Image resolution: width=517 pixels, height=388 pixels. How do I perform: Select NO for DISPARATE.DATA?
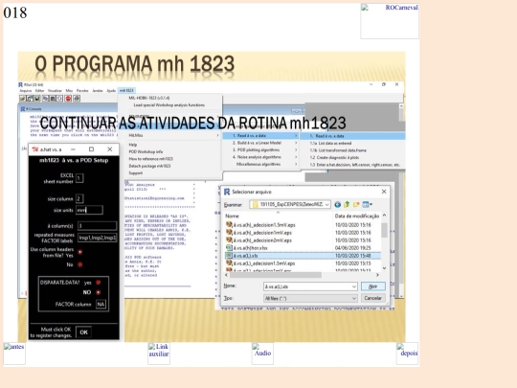tap(98, 292)
